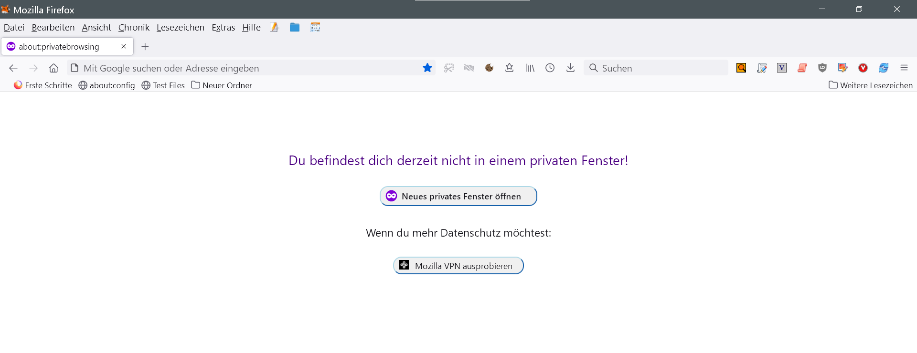Close the about:privatebrowsing tab
The height and width of the screenshot is (353, 917).
pos(124,46)
